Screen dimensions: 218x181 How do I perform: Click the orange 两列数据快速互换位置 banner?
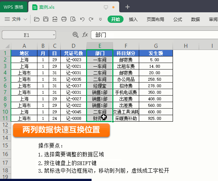pos(61,130)
